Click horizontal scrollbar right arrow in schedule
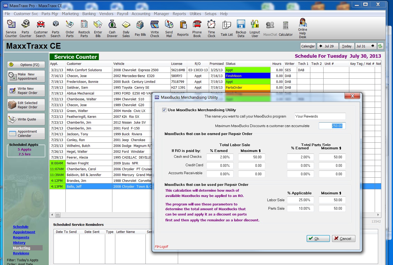Viewport: 393px width, 265px height. (378, 215)
